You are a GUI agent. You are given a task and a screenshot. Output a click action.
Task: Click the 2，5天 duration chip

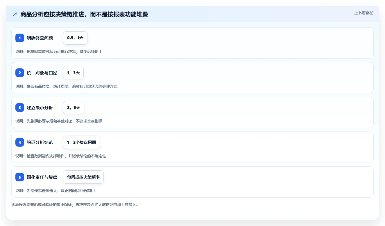point(74,107)
